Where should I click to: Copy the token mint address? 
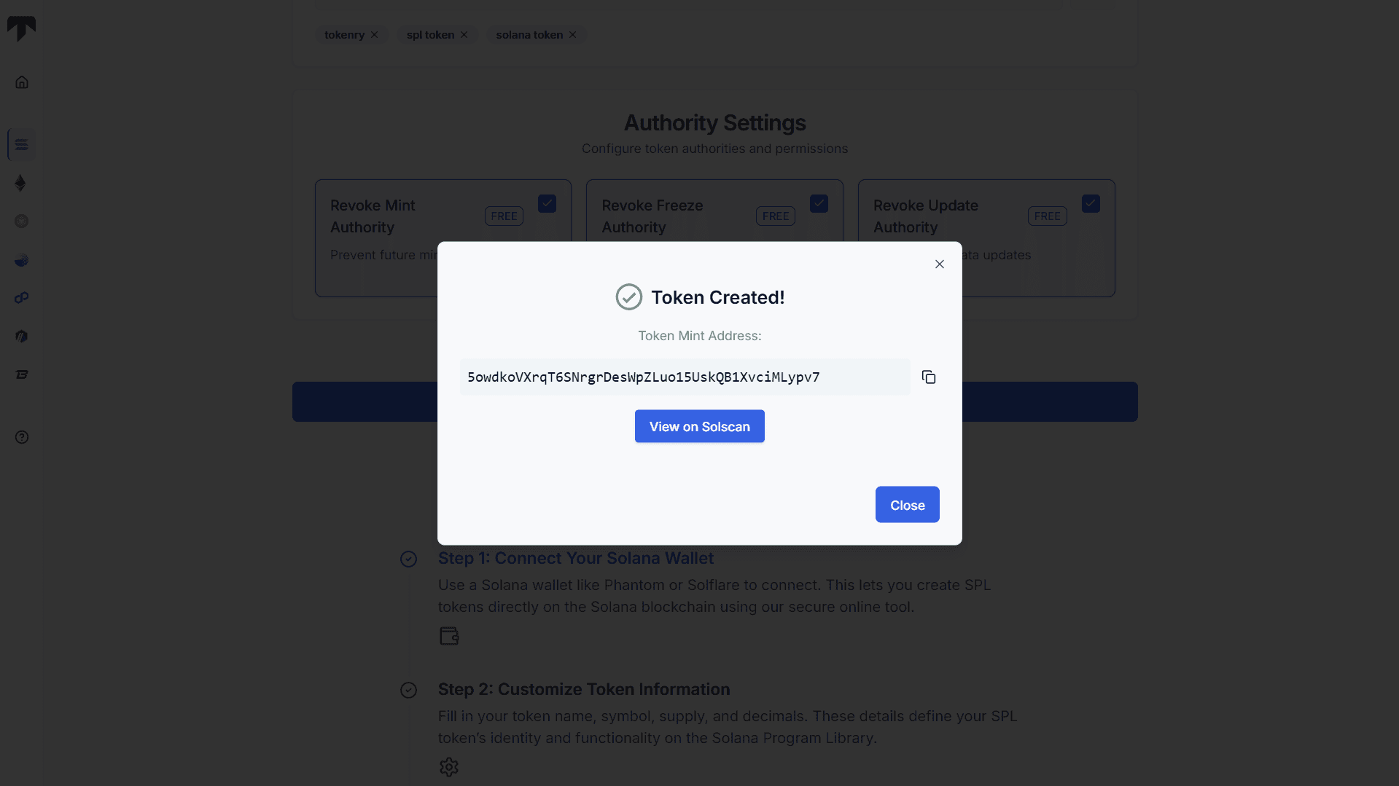(x=929, y=377)
